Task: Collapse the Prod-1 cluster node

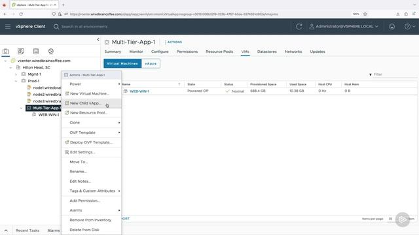Action: coord(16,81)
